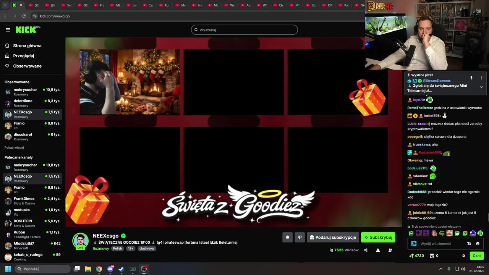This screenshot has height=275, width=489.
Task: Open Kubon Teamfight Tactics channel
Action: pos(32,235)
